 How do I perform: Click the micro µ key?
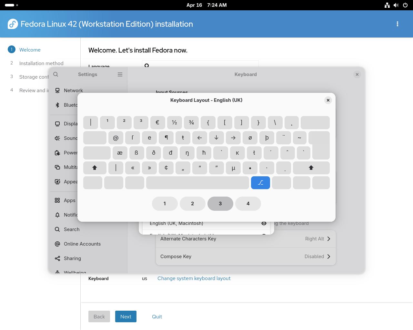[x=233, y=168]
